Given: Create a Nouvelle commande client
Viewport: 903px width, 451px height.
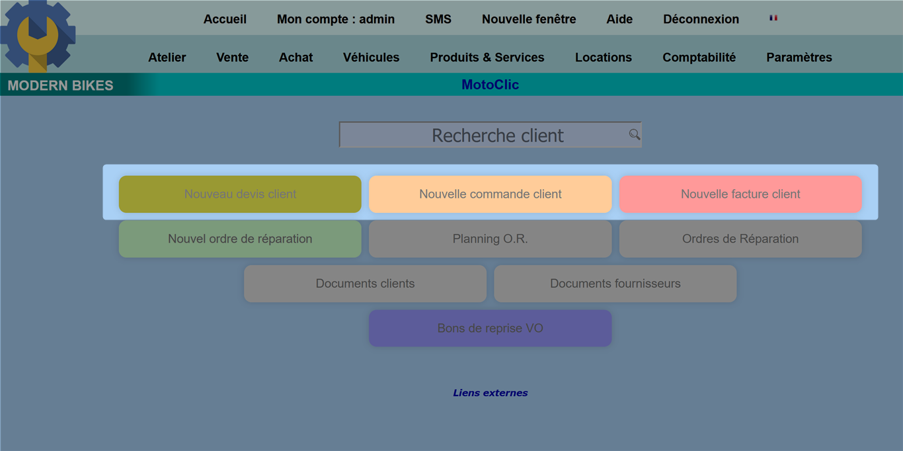Looking at the screenshot, I should (x=491, y=194).
